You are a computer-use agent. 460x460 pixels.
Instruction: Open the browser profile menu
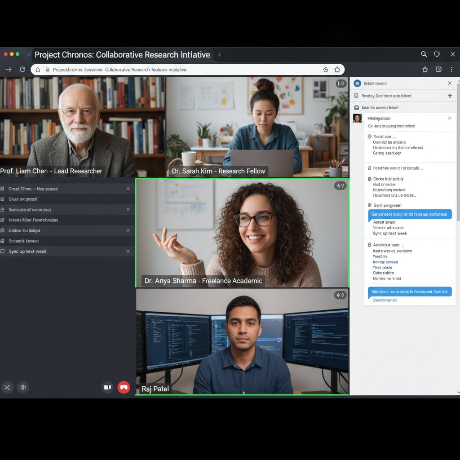pyautogui.click(x=437, y=54)
